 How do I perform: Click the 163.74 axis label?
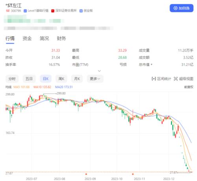pos(10,133)
